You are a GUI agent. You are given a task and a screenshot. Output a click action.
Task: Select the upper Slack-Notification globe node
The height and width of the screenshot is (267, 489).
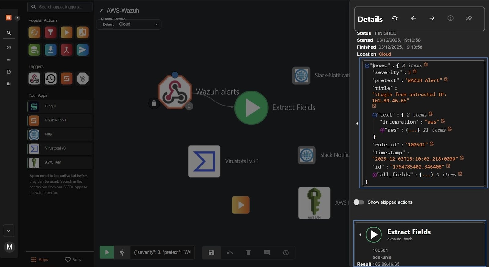301,76
